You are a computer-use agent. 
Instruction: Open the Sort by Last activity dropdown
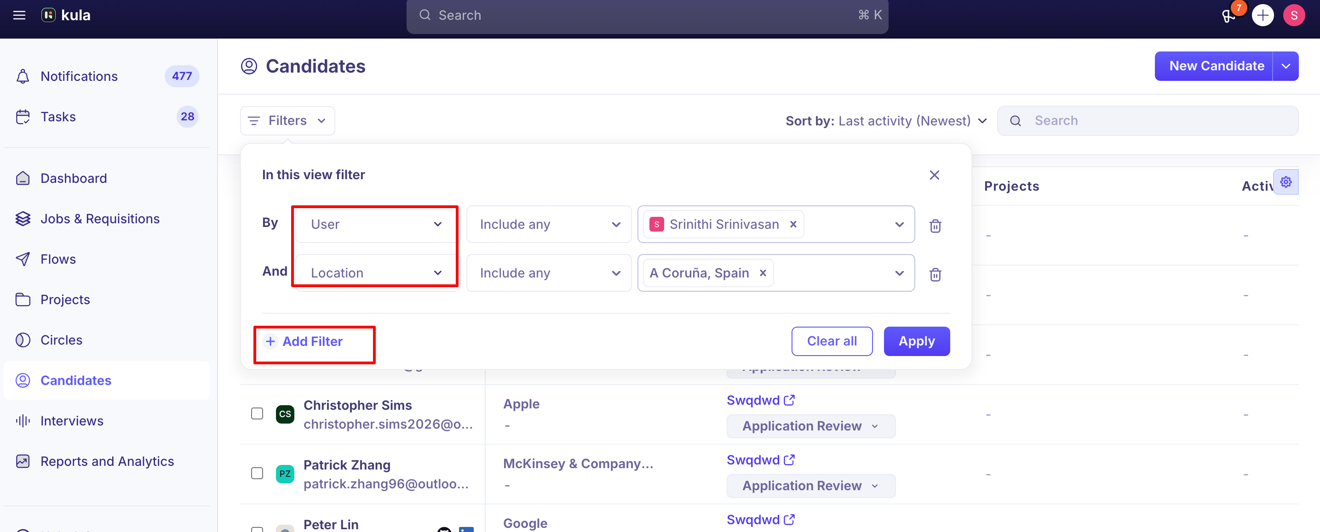pos(886,121)
